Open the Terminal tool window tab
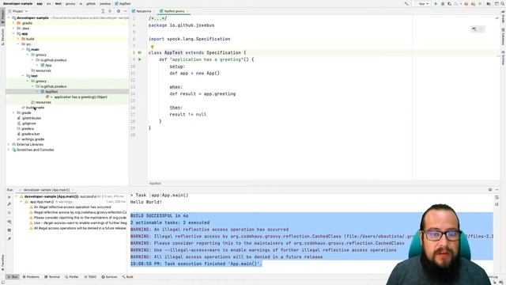This screenshot has width=506, height=285. (52, 277)
